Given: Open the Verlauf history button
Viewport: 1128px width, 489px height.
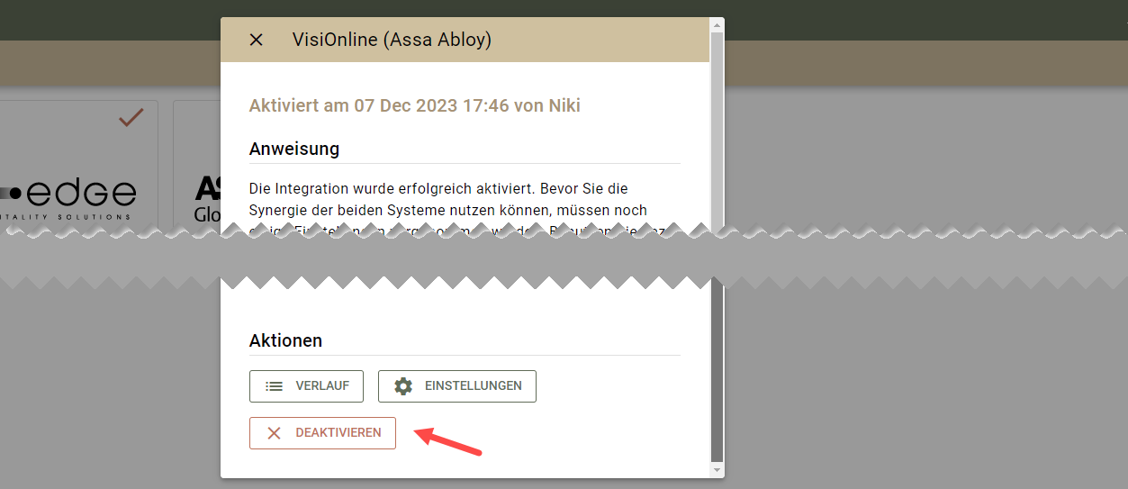Looking at the screenshot, I should pos(306,386).
